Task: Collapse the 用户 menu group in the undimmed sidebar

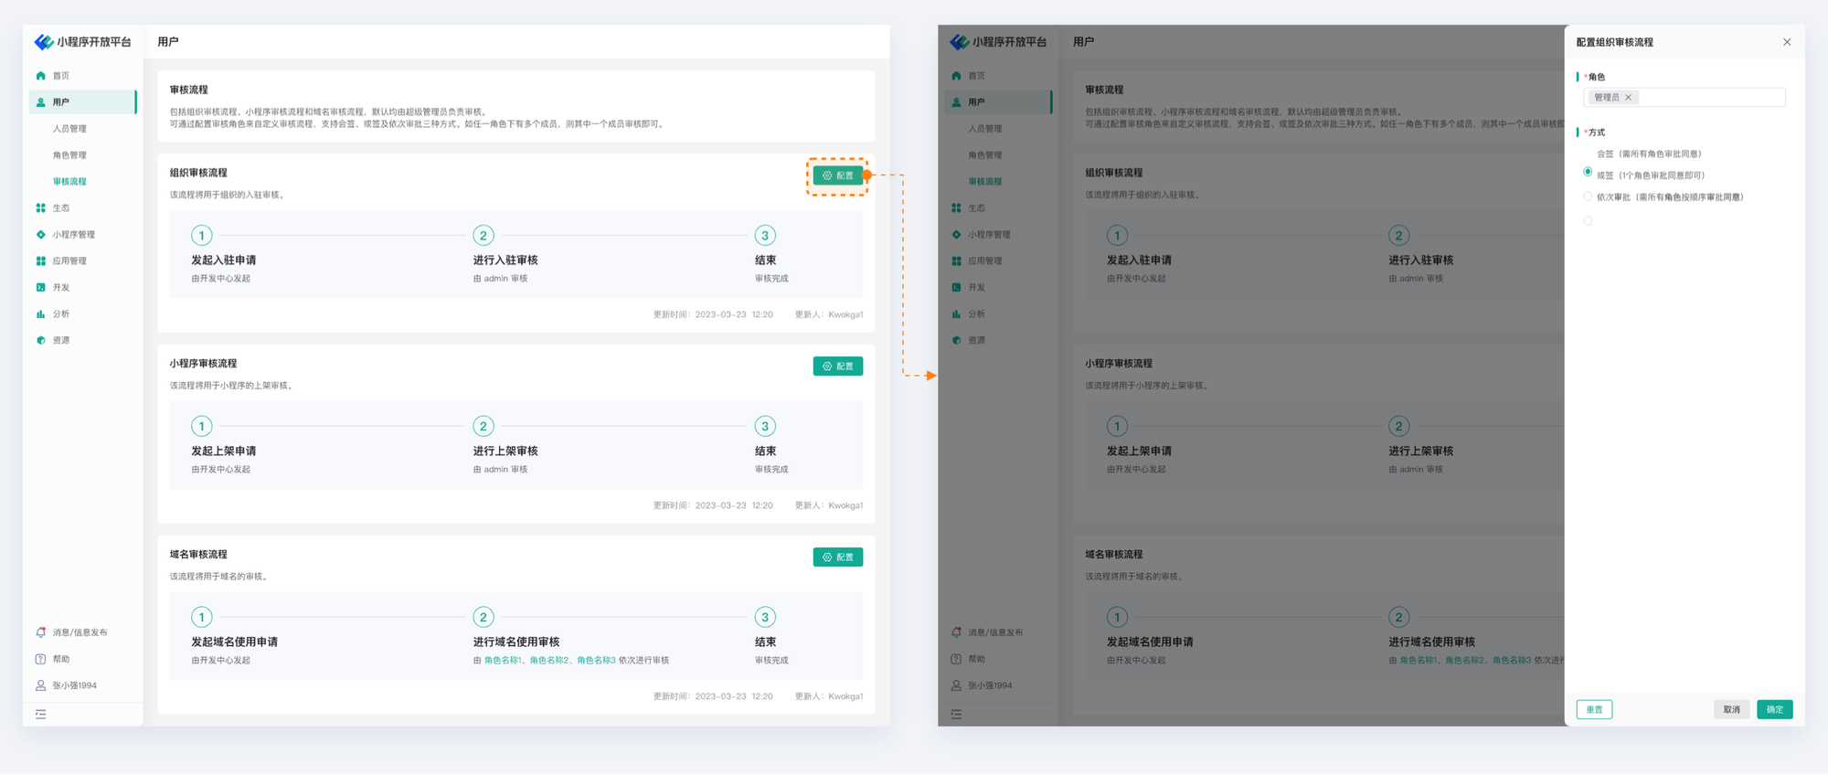Action: 82,102
